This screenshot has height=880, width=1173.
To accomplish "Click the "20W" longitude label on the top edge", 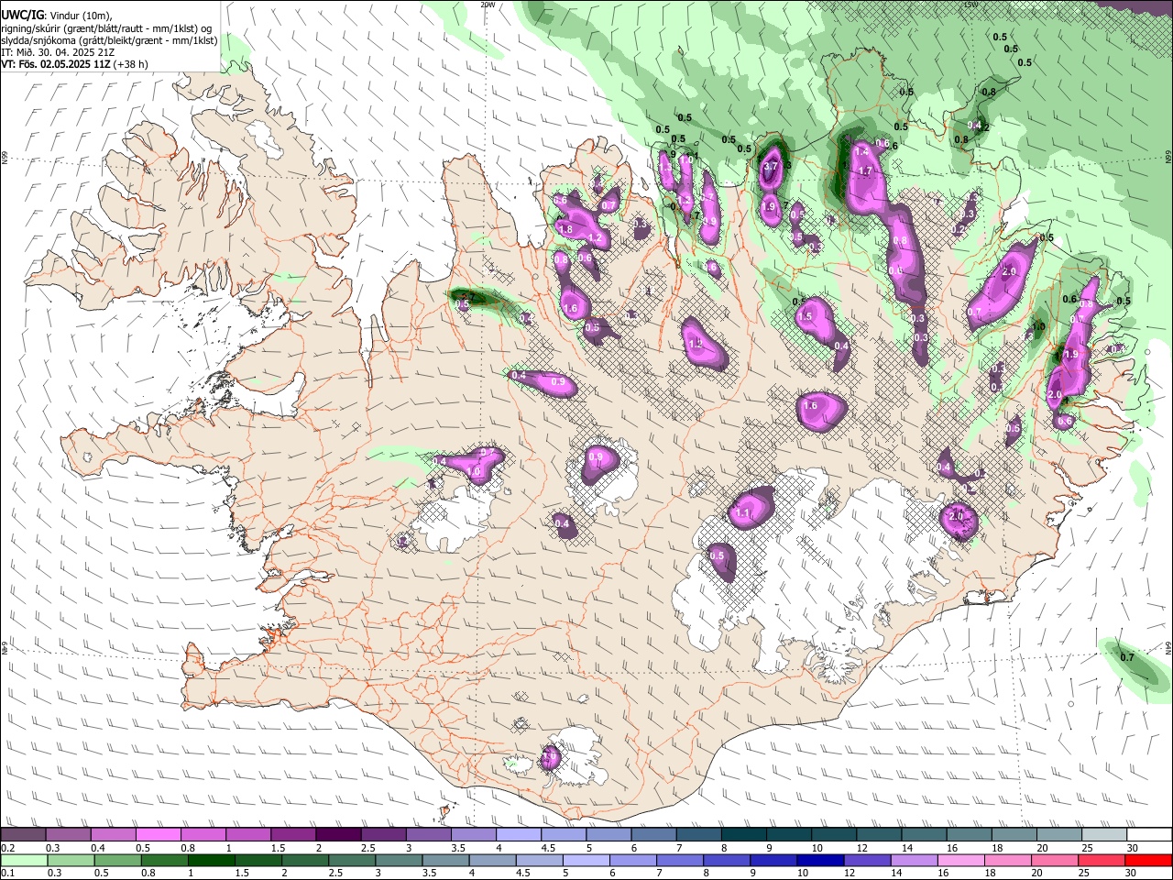I will click(x=488, y=5).
